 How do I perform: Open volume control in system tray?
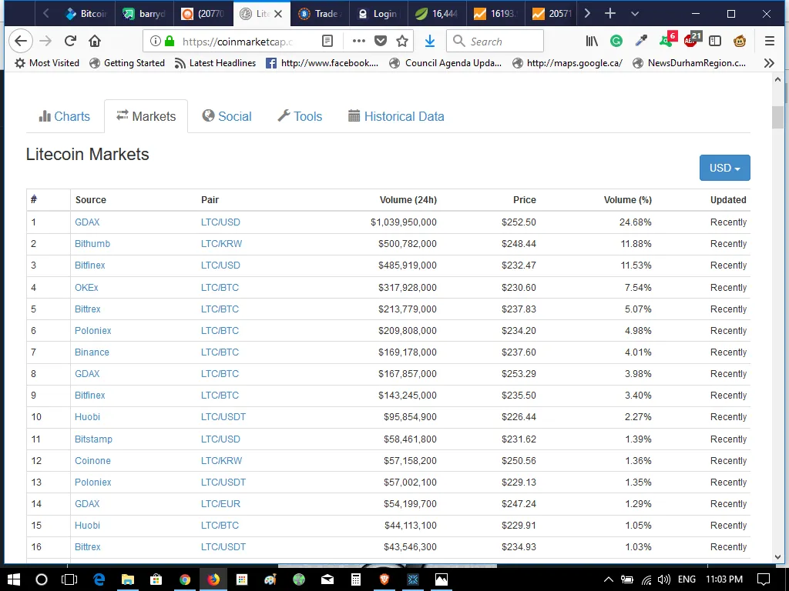pyautogui.click(x=663, y=579)
